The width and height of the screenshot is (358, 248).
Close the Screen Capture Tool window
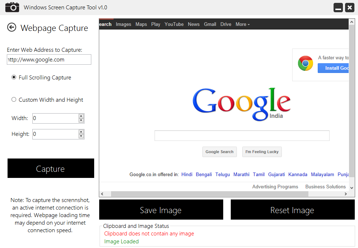tap(349, 8)
